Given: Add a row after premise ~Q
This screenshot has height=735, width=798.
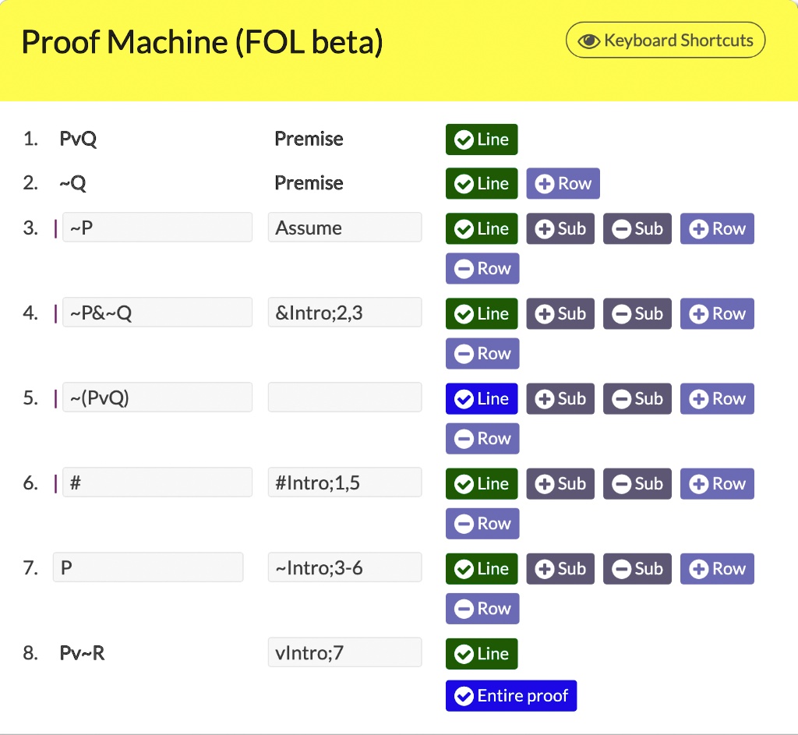Looking at the screenshot, I should pos(563,183).
